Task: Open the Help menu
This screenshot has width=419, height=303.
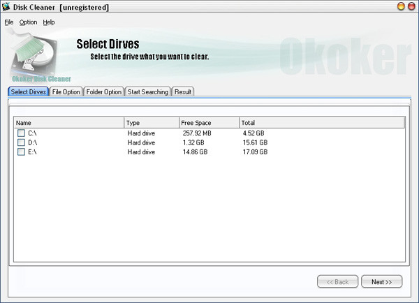Action: tap(49, 22)
